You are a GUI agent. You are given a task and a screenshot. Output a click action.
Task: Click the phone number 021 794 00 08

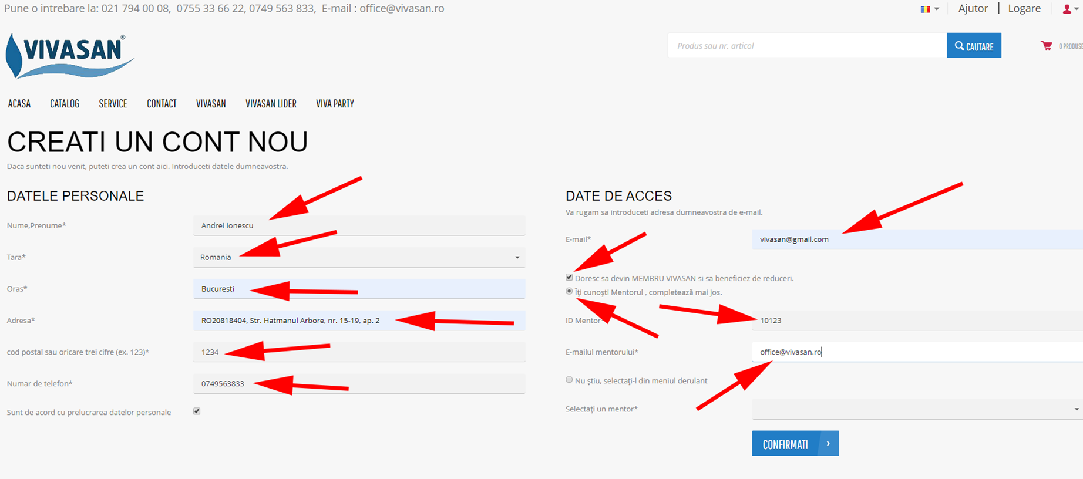coord(135,8)
